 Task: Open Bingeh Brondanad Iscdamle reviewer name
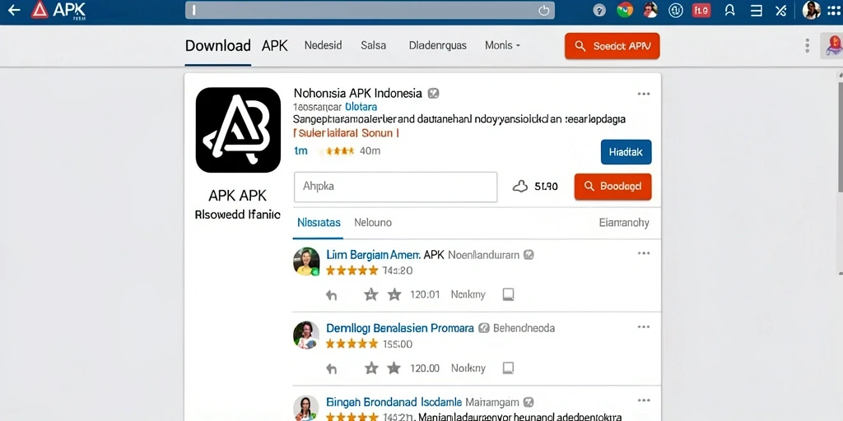click(x=394, y=401)
